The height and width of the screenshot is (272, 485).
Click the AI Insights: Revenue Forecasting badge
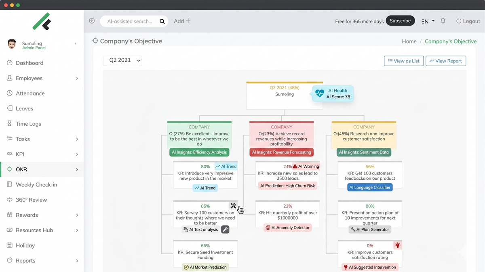click(x=282, y=152)
